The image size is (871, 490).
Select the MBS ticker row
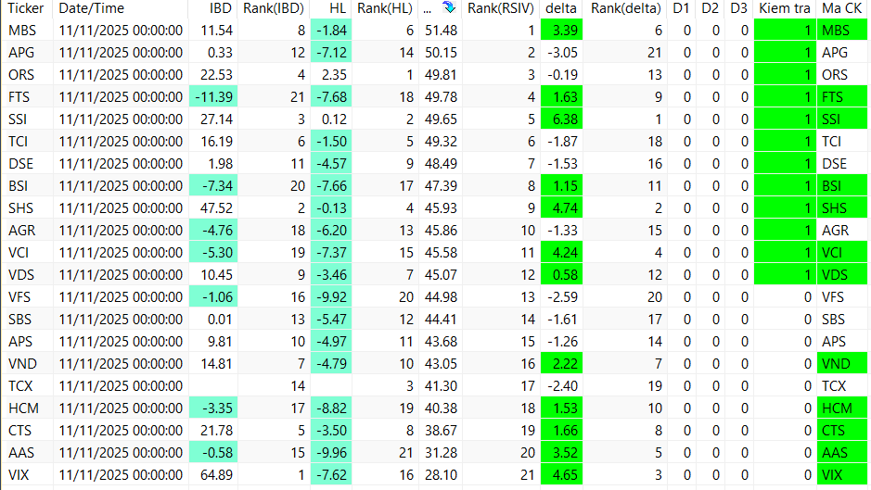point(434,30)
